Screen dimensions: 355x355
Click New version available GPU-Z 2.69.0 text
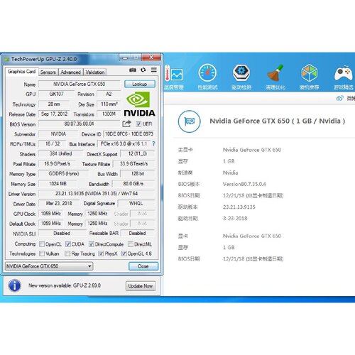tap(65, 285)
